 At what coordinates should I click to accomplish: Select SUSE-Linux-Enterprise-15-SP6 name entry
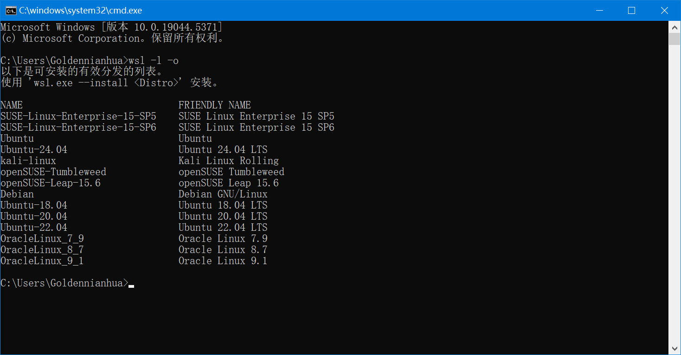[78, 127]
